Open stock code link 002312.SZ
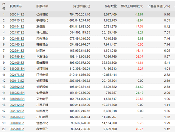The width and height of the screenshot is (175, 134). click(17, 105)
